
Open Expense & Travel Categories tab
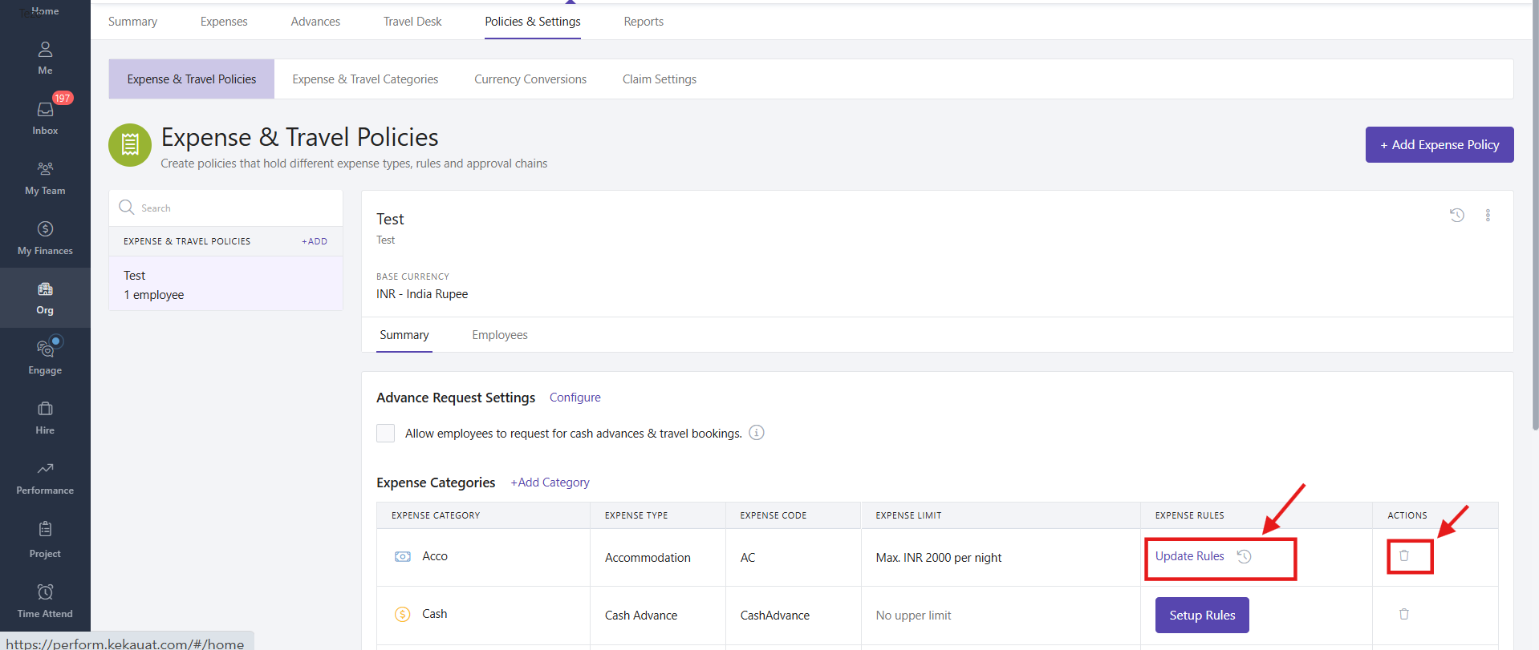365,79
